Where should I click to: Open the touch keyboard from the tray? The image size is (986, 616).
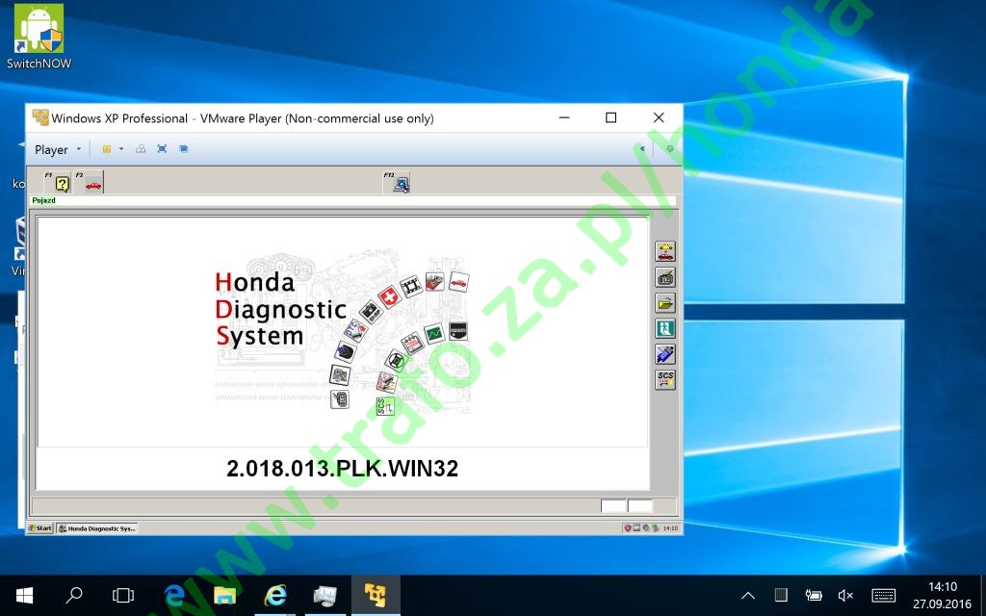(884, 595)
